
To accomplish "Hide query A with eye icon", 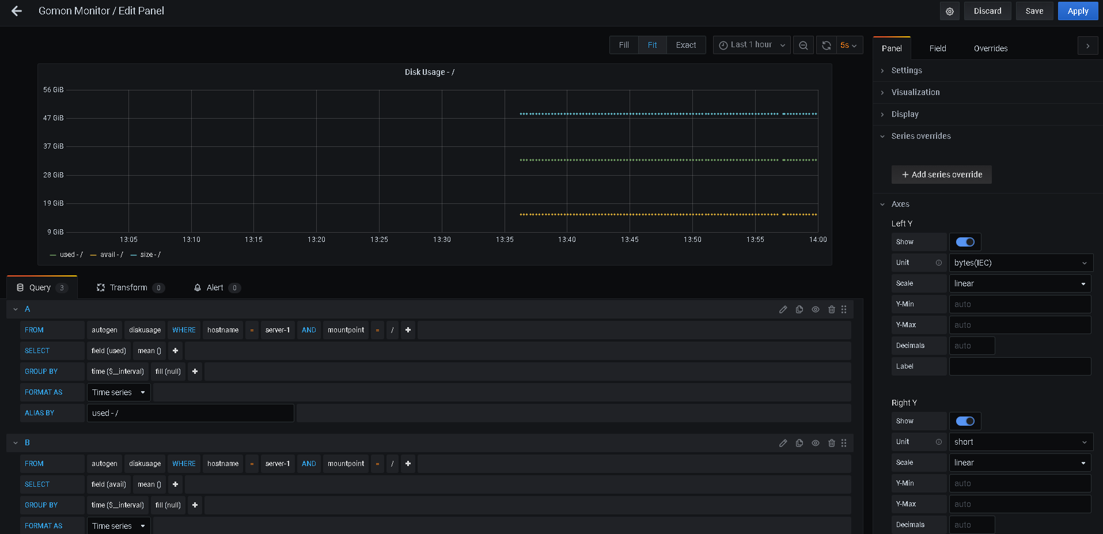I will tap(816, 309).
